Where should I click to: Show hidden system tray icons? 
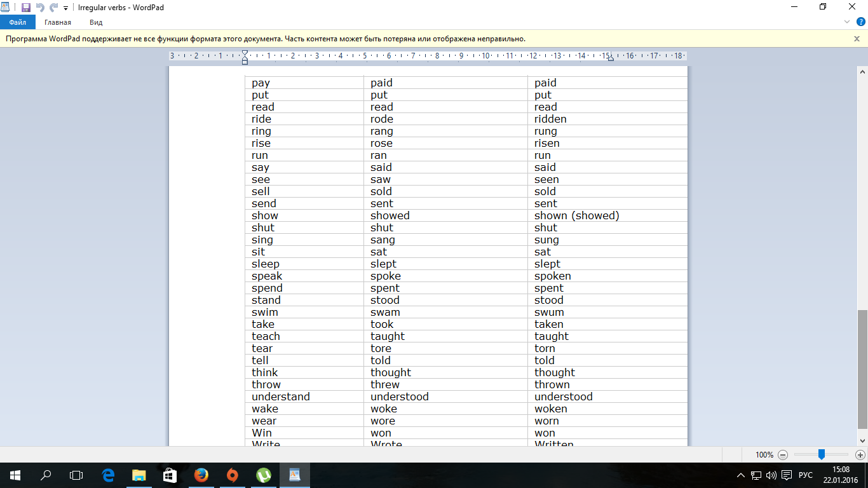point(740,475)
